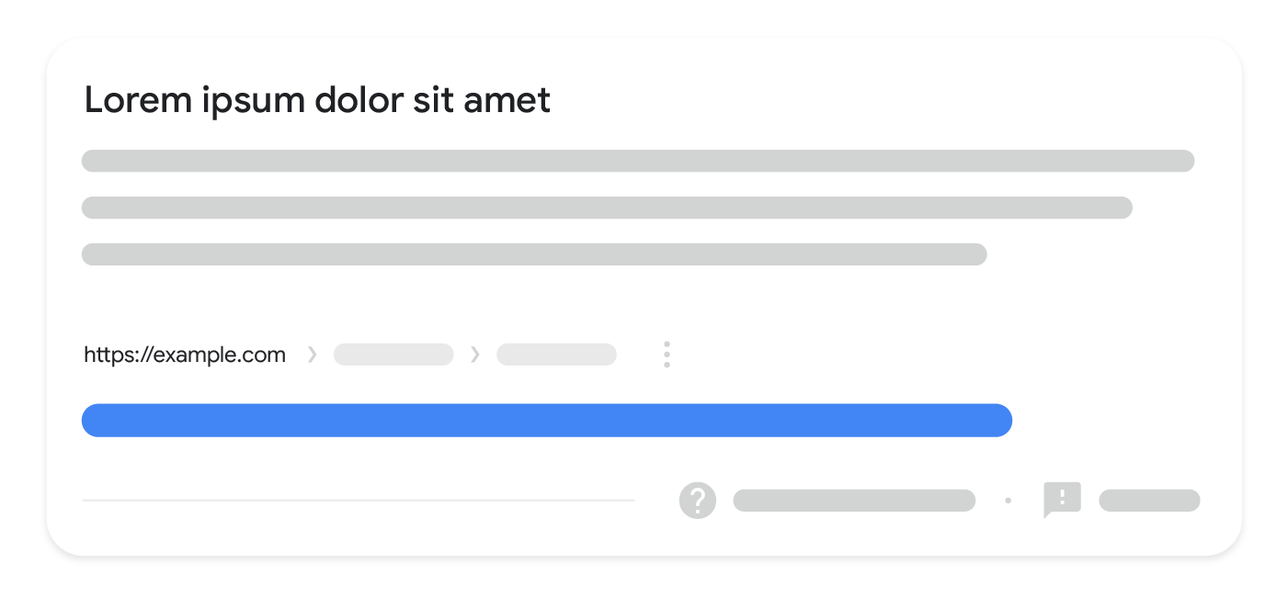Click the feedback exclamation speech bubble icon
This screenshot has width=1288, height=598.
1062,499
